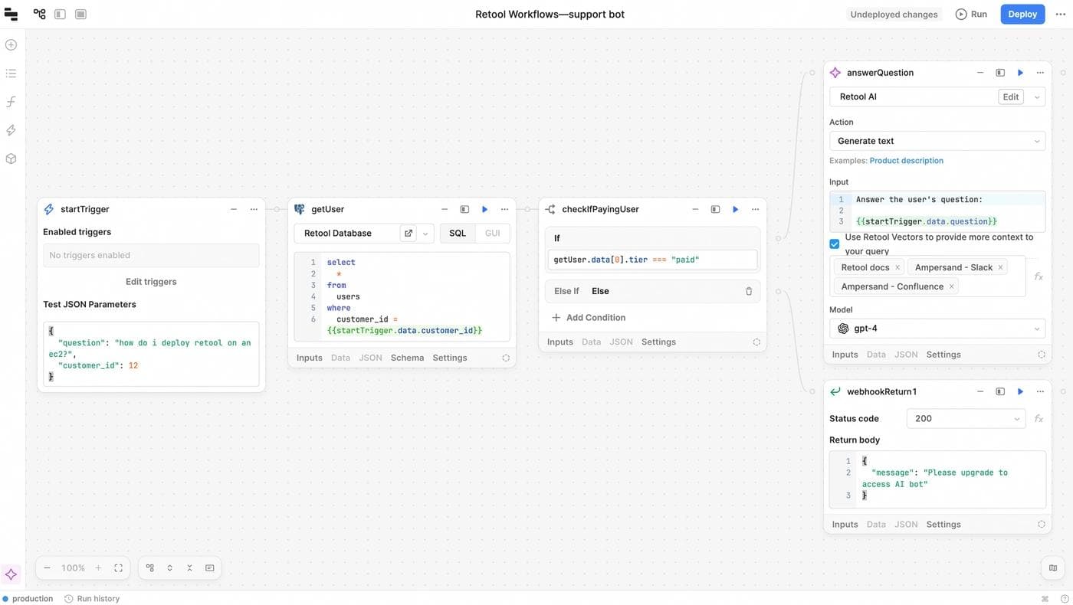
Task: Click the plus icon to add a block
Action: click(11, 44)
